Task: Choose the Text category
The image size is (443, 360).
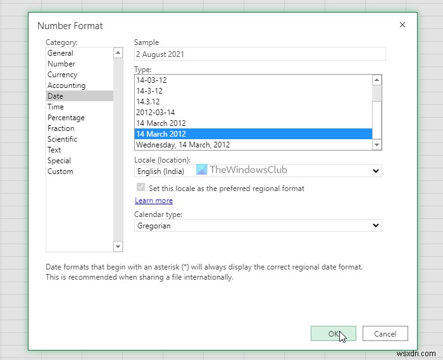Action: pos(79,150)
